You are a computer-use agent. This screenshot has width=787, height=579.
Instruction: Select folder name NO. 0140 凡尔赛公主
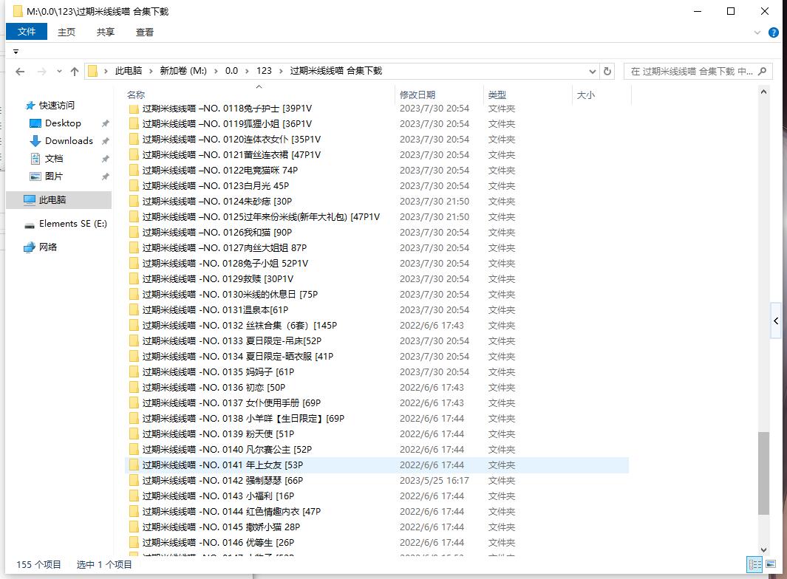click(x=227, y=450)
